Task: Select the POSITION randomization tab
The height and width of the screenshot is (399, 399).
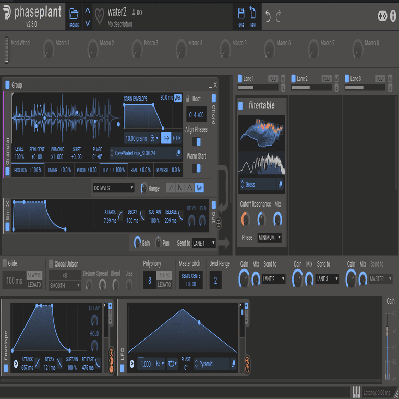Action: (28, 170)
